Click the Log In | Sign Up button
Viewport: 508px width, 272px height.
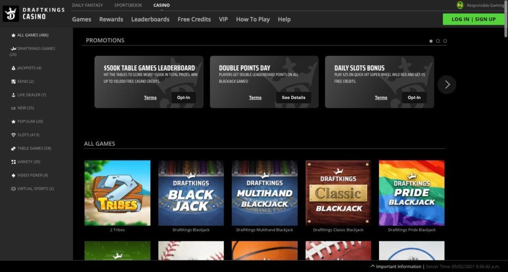click(x=473, y=19)
